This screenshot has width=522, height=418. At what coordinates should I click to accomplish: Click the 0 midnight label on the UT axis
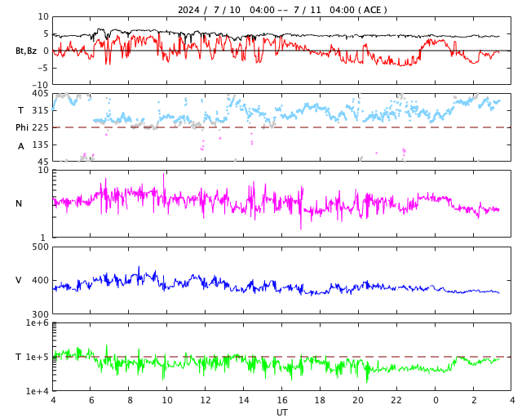tap(436, 400)
